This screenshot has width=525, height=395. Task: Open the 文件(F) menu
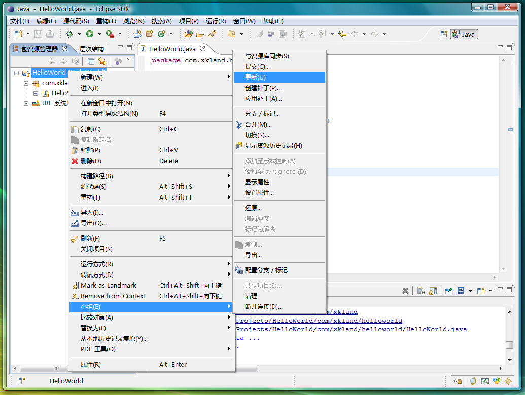coord(20,21)
